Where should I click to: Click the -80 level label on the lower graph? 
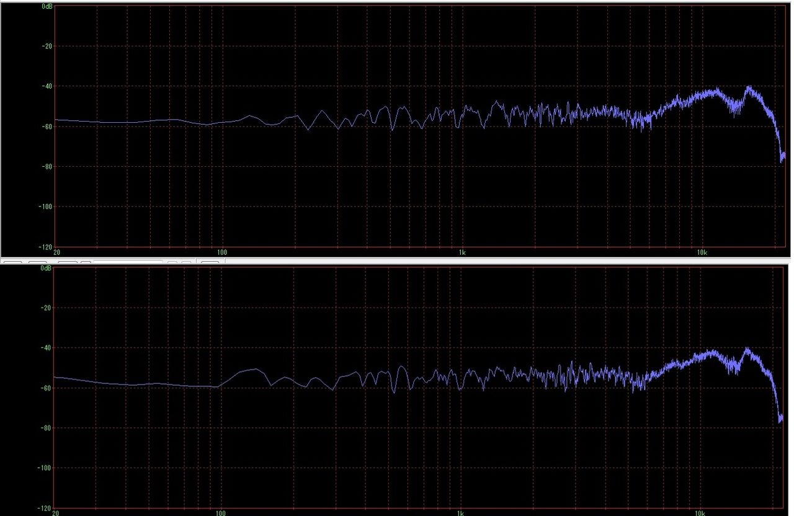[x=46, y=428]
